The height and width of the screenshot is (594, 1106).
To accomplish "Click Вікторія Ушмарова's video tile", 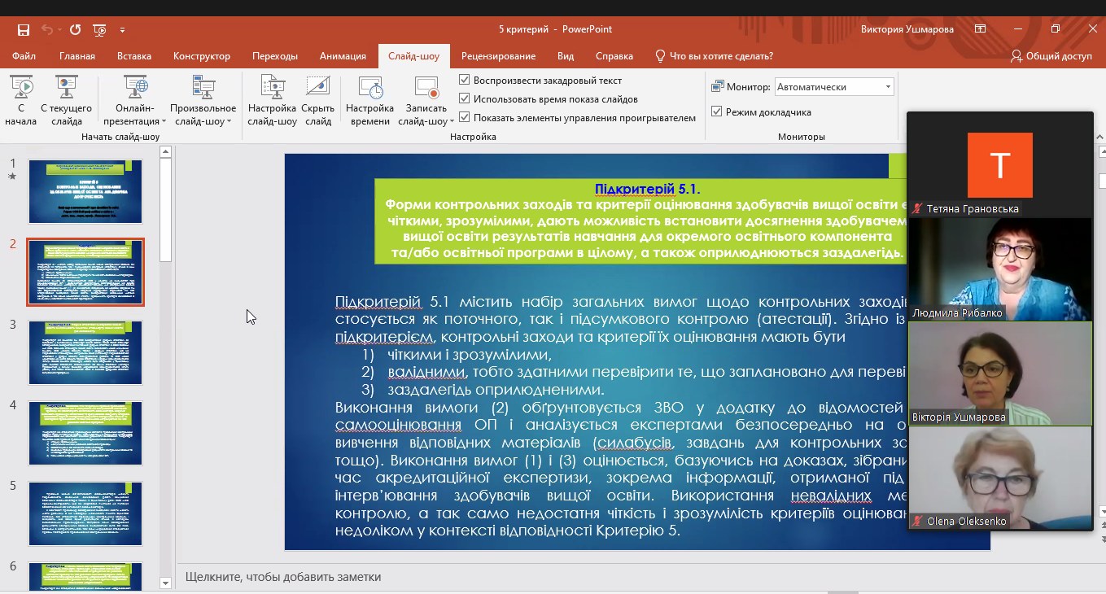I will 1000,373.
